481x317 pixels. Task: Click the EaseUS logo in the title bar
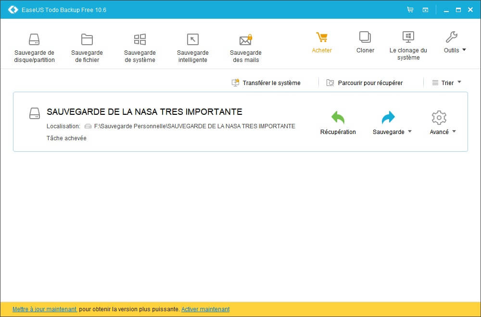click(13, 10)
